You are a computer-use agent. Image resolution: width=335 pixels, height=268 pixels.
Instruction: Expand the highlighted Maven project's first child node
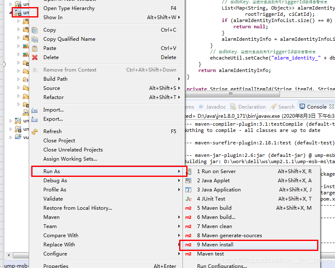[x=19, y=21]
